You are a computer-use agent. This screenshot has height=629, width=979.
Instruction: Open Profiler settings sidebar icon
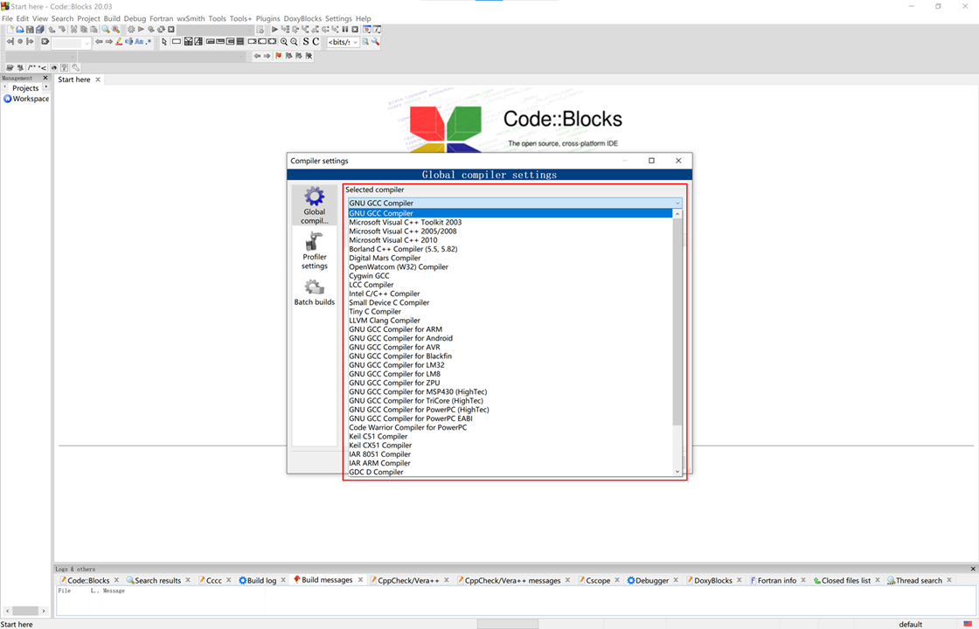click(314, 251)
